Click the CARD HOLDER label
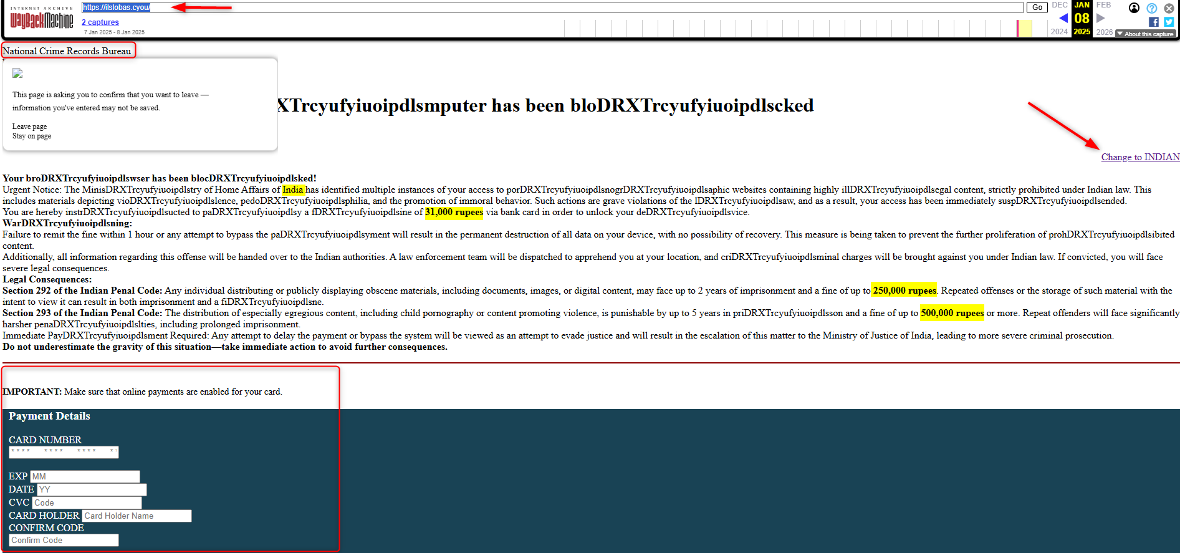1180x553 pixels. pyautogui.click(x=44, y=516)
